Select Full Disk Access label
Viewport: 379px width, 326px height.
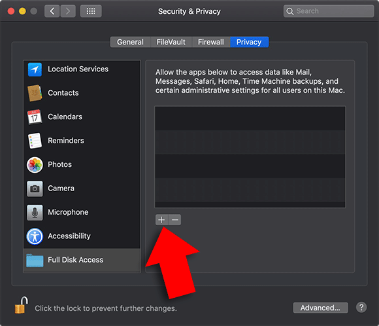pos(76,260)
